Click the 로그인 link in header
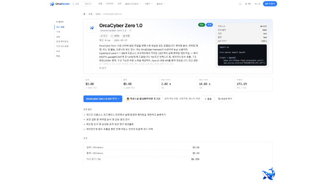 click(x=258, y=4)
